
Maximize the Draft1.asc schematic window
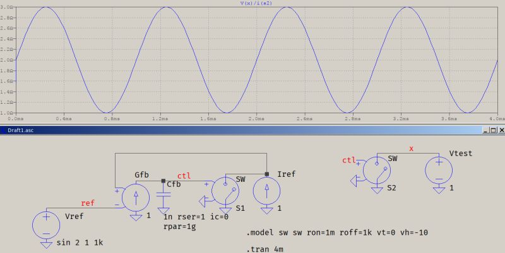point(494,130)
